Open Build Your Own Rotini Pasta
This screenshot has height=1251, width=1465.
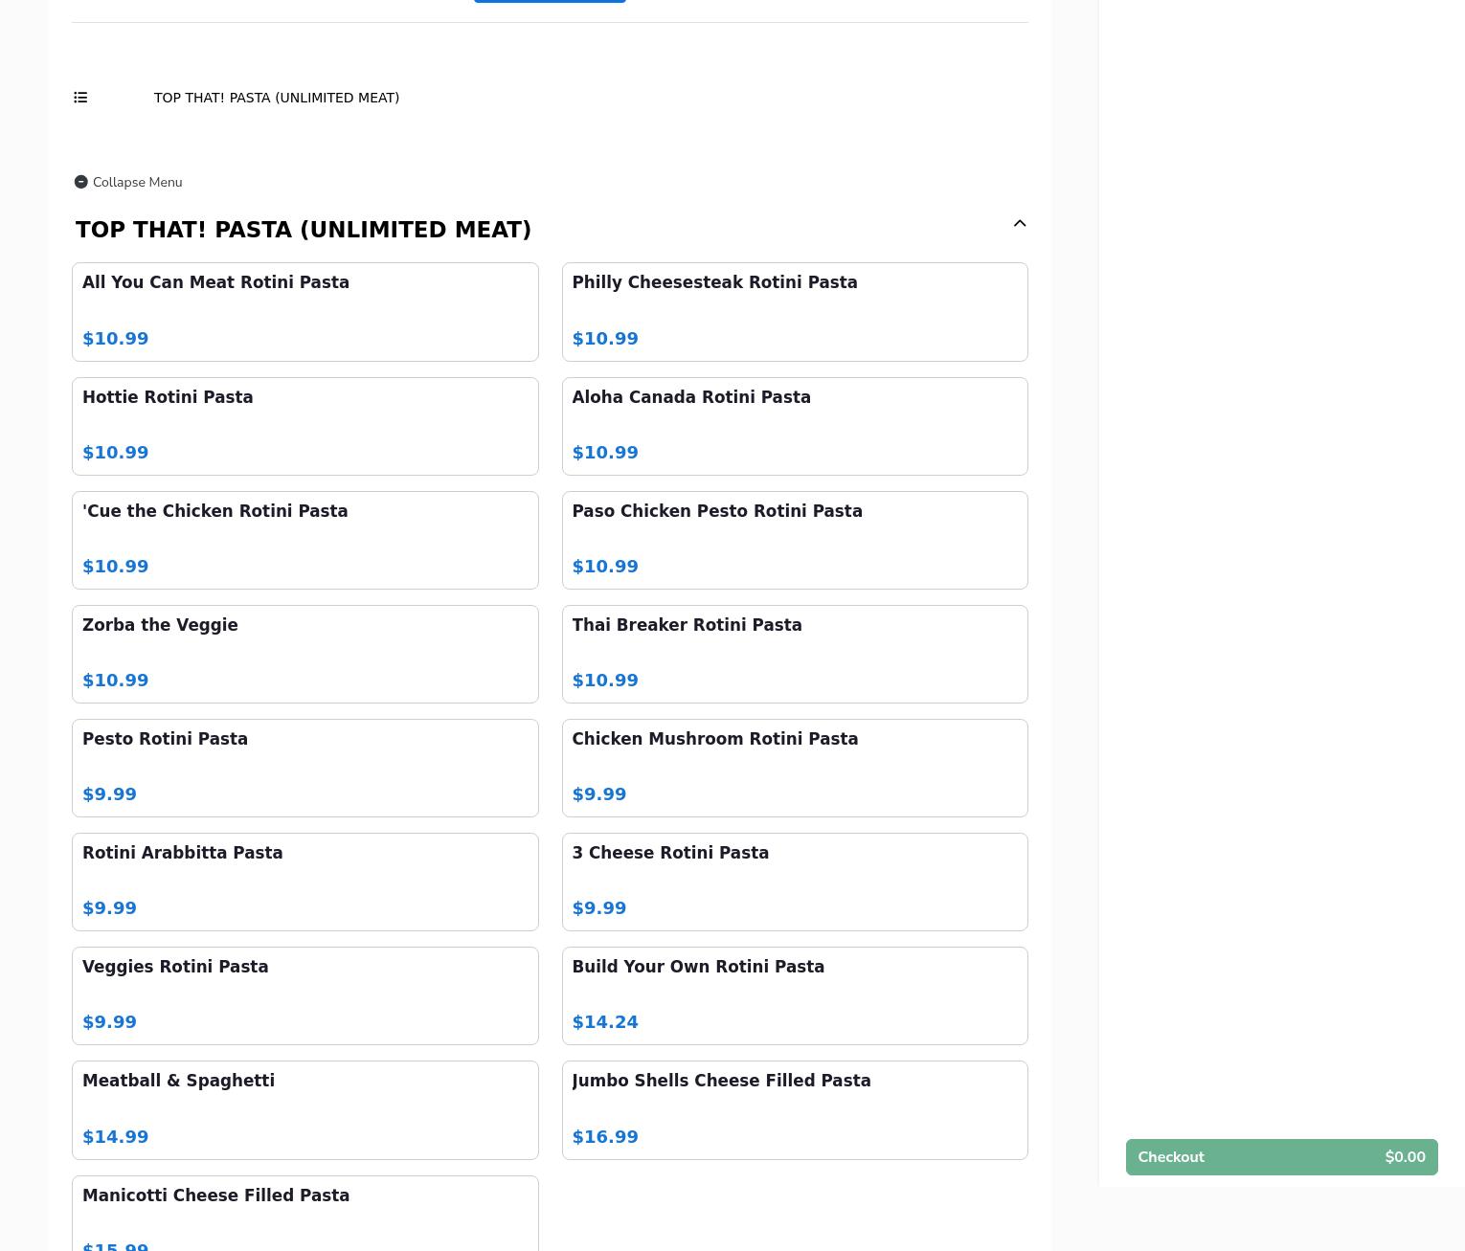pyautogui.click(x=794, y=995)
